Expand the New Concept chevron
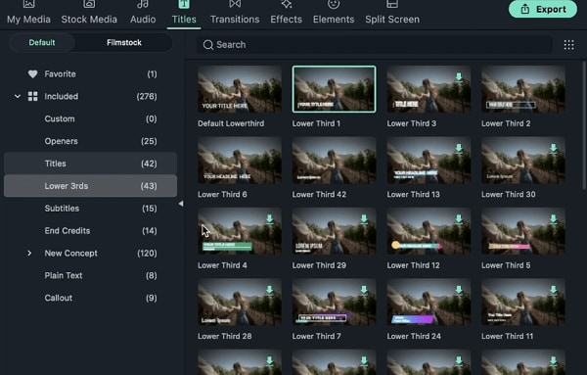Image resolution: width=587 pixels, height=375 pixels. tap(29, 254)
